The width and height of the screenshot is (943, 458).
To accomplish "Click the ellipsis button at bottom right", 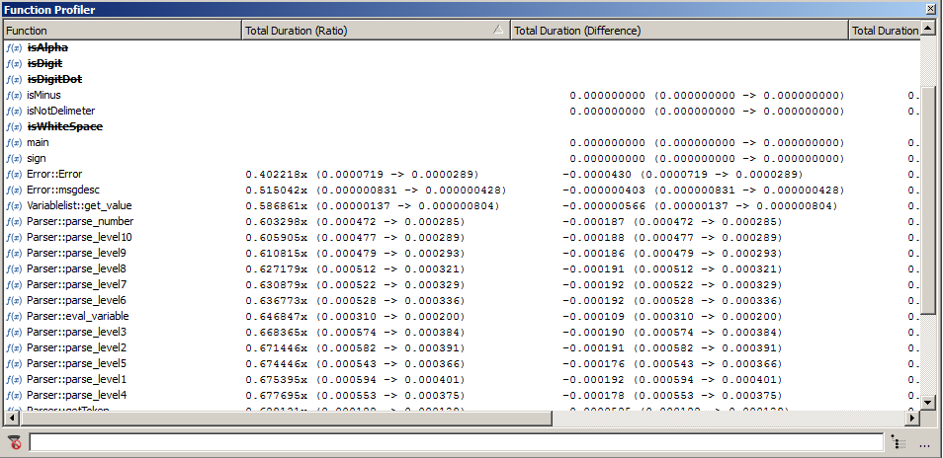I will coord(924,443).
